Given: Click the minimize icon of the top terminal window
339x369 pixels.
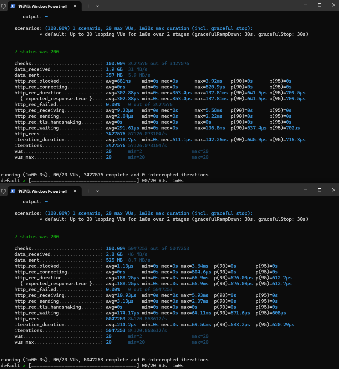Looking at the screenshot, I should pyautogui.click(x=306, y=5).
